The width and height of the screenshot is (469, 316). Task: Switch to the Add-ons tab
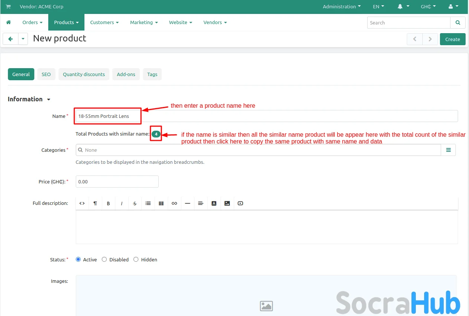[126, 74]
